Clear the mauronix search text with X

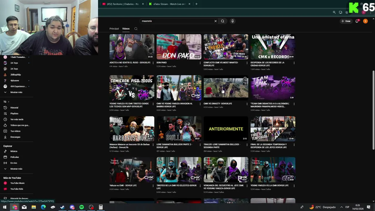216,21
